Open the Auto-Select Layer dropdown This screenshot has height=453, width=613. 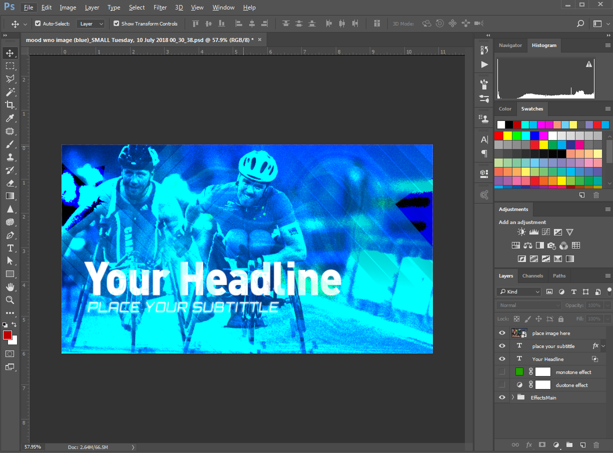pyautogui.click(x=91, y=23)
